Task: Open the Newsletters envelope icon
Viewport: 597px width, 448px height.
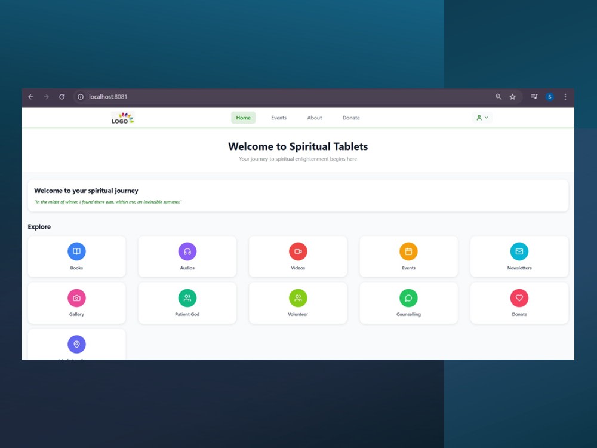Action: (519, 251)
